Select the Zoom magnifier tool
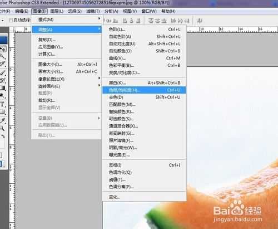 [x=2, y=128]
